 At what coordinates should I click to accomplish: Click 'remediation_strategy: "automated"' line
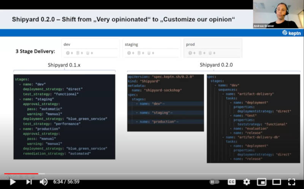click(57, 154)
